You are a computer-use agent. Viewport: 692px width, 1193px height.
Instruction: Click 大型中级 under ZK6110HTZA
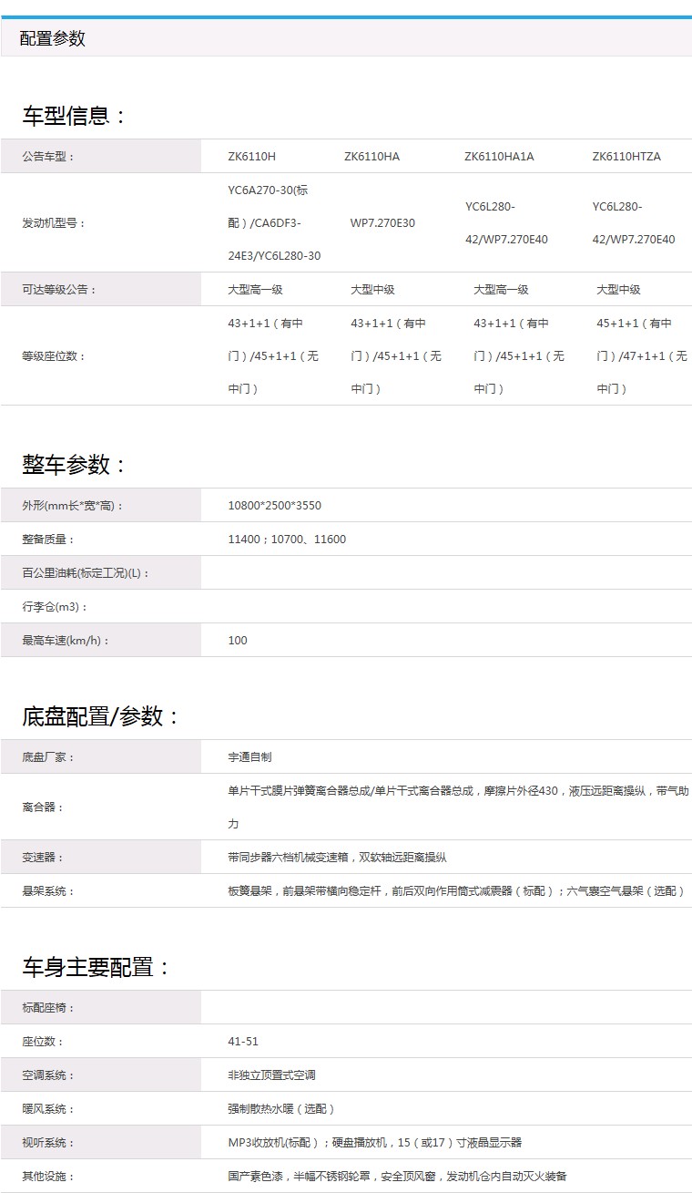[x=618, y=290]
